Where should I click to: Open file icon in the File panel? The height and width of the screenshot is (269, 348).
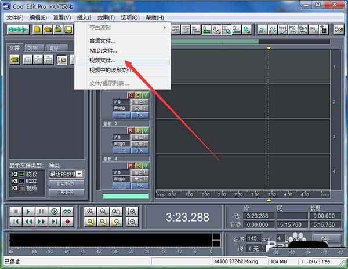click(x=15, y=60)
